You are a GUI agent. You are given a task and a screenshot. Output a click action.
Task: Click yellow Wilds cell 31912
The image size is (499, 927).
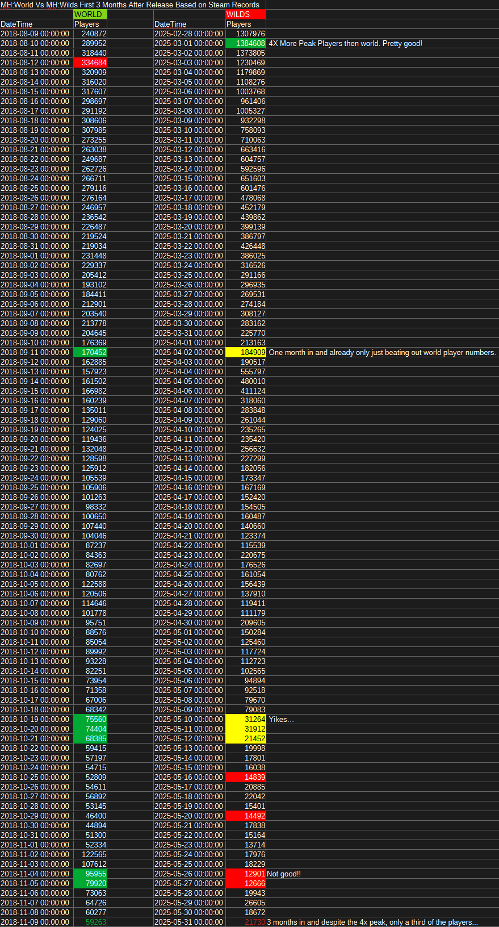click(x=246, y=729)
